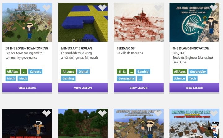Click heart icon on Island Innovation card
Viewport: 223px width, 138px height.
point(214,7)
